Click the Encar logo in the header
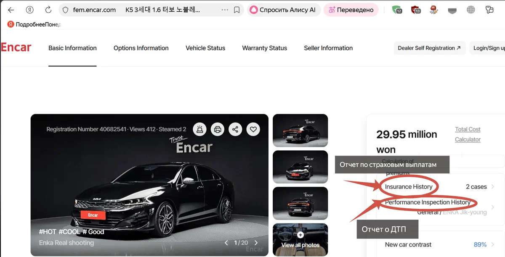505x257 pixels. (x=16, y=47)
